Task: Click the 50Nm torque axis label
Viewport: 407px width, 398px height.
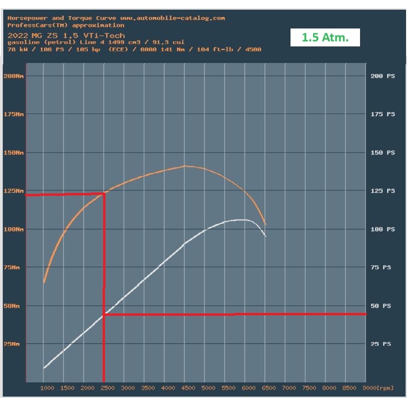Action: 12,306
